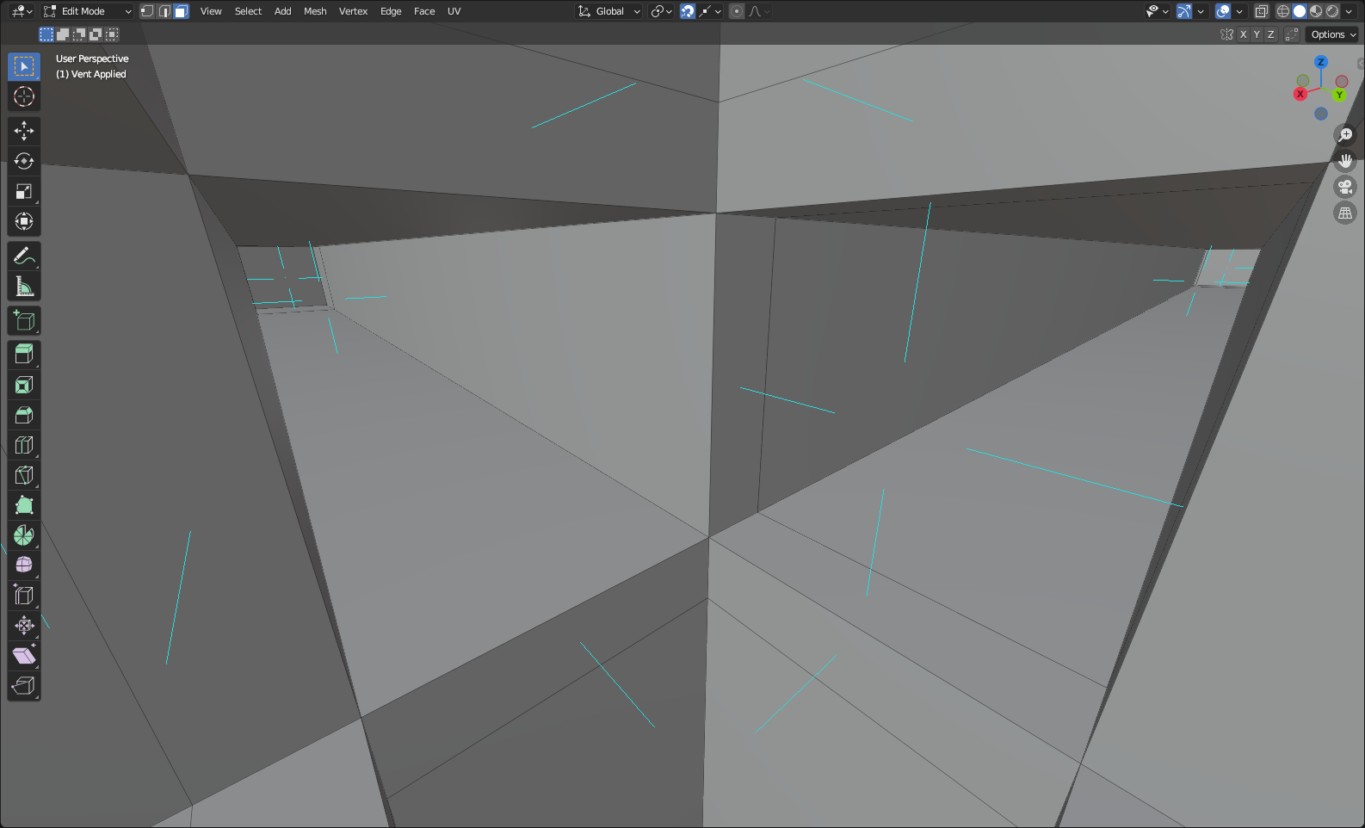
Task: Toggle viewport overlays display
Action: [x=1223, y=11]
